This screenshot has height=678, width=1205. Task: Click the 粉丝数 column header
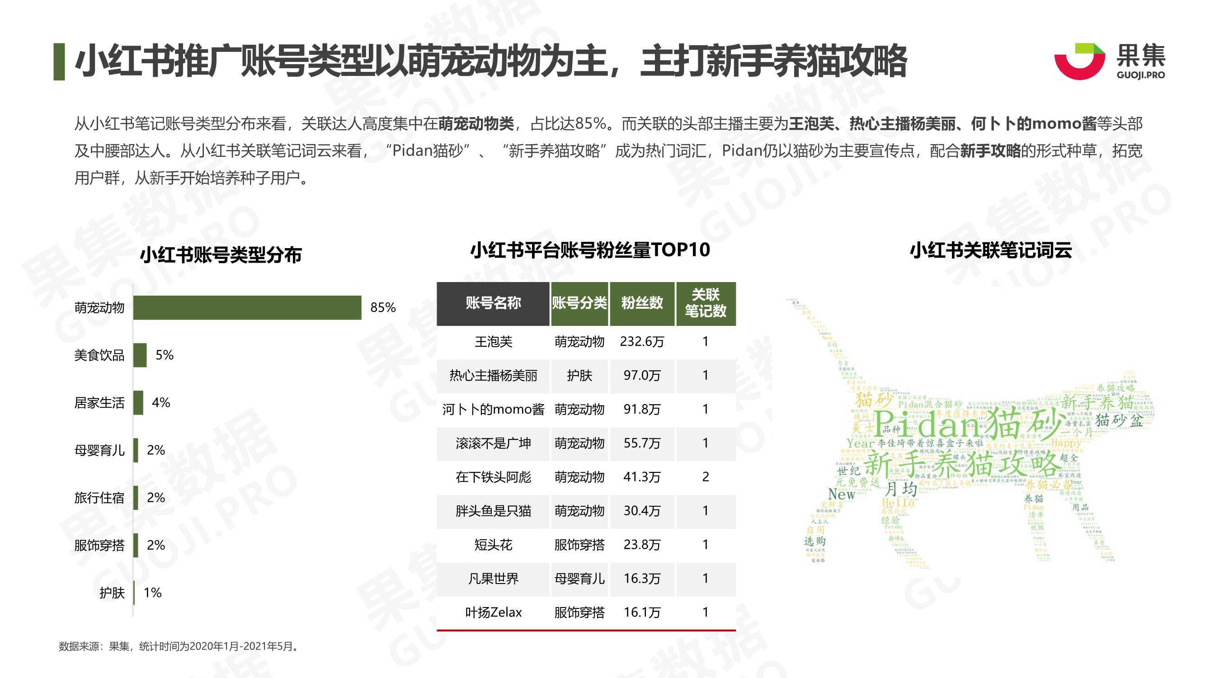(642, 304)
